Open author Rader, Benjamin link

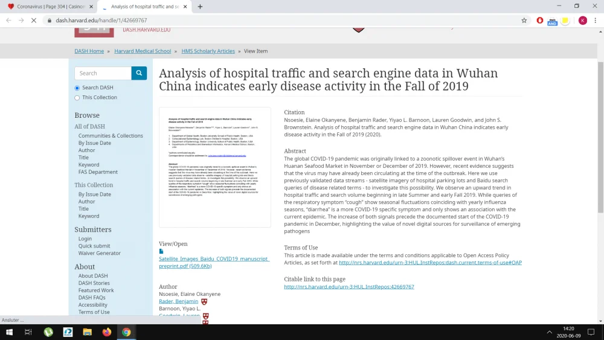point(178,301)
